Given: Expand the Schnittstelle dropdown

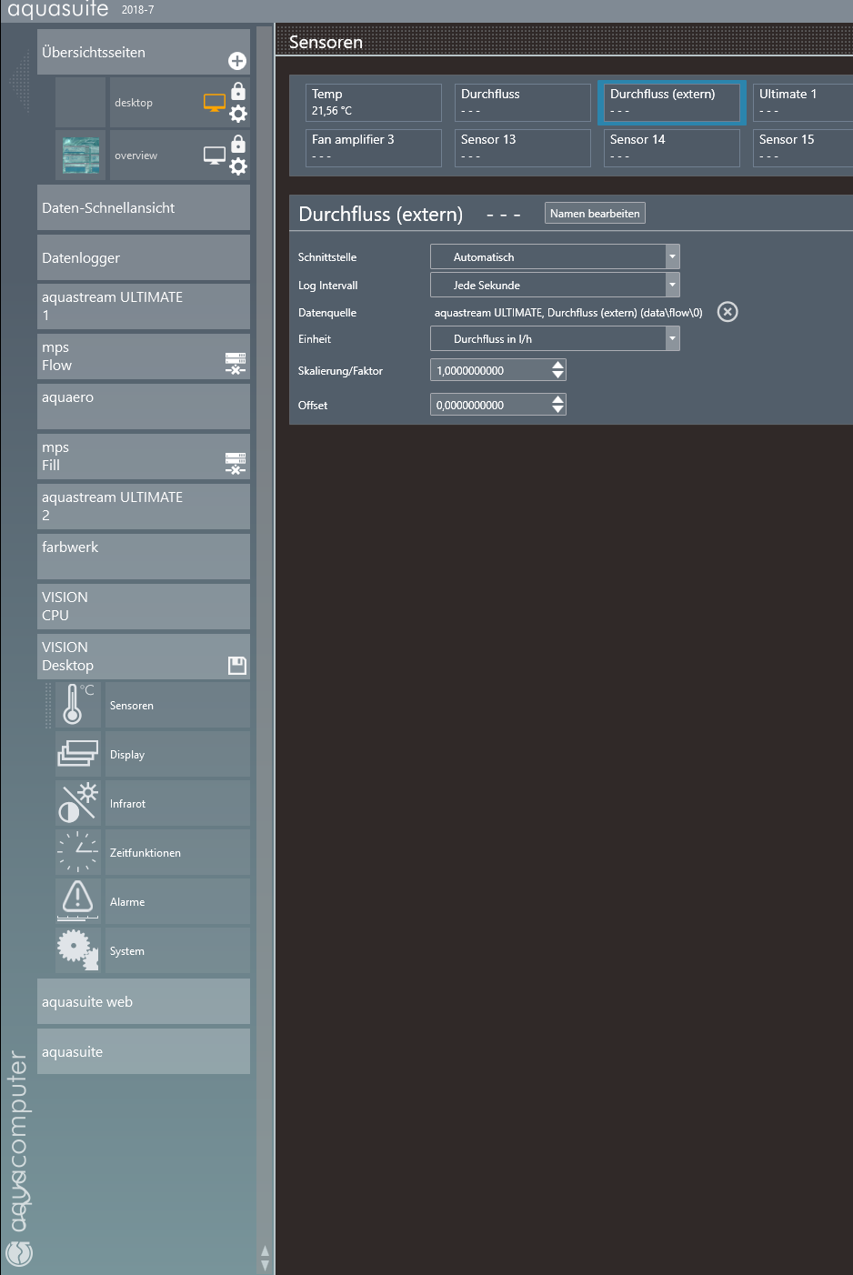Looking at the screenshot, I should pyautogui.click(x=673, y=257).
